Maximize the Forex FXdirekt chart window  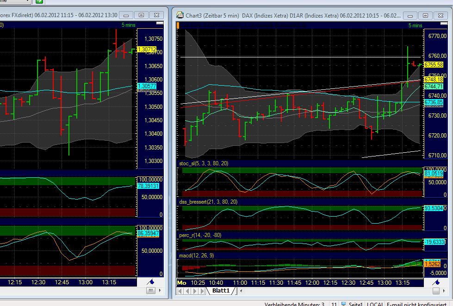pyautogui.click(x=141, y=15)
